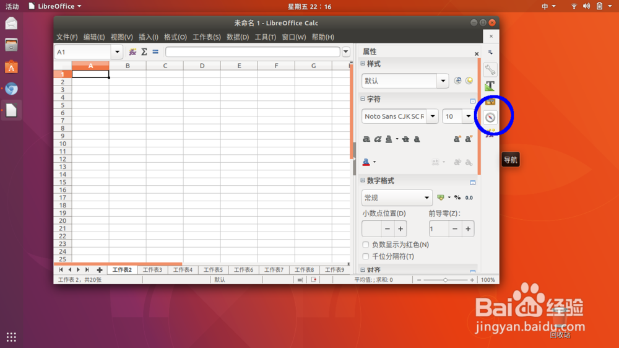Open the Name Box dropdown
619x348 pixels.
(117, 52)
